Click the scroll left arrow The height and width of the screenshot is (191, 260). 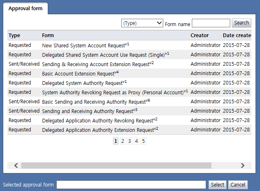[x=16, y=165]
